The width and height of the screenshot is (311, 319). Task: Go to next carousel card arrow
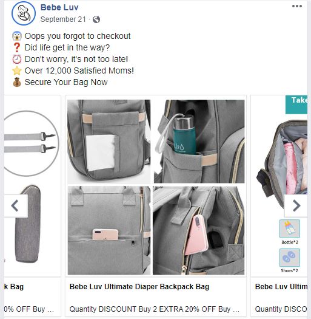(x=296, y=206)
